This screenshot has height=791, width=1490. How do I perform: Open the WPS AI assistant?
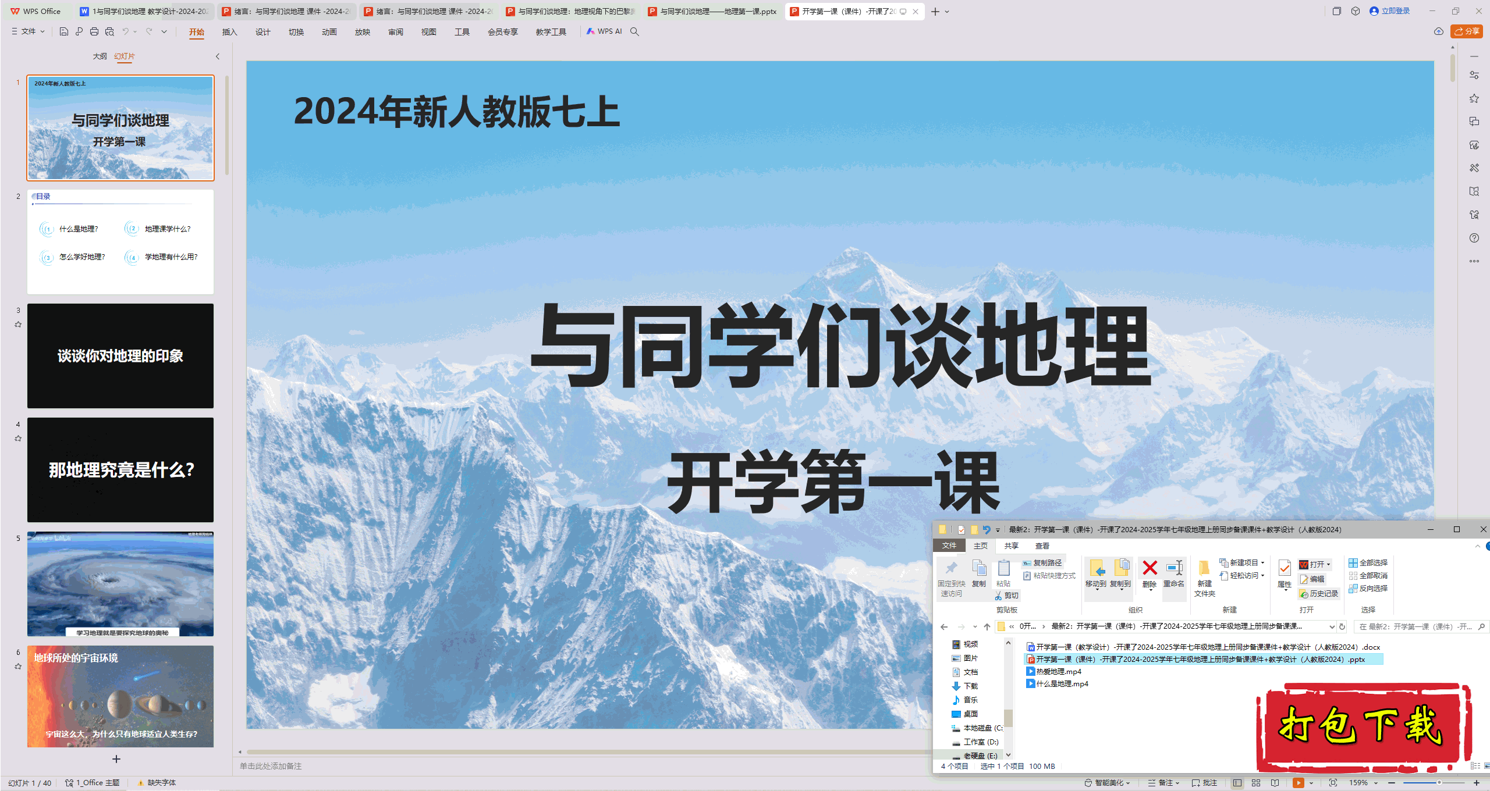click(604, 31)
